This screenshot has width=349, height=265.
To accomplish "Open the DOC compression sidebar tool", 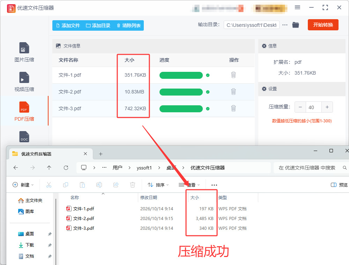I will pyautogui.click(x=24, y=136).
